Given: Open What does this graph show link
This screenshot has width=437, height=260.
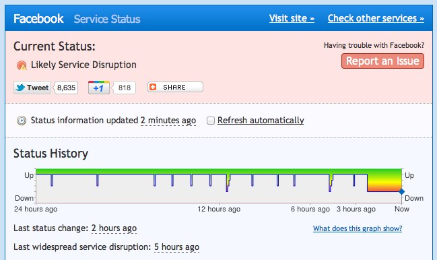Looking at the screenshot, I should 358,228.
